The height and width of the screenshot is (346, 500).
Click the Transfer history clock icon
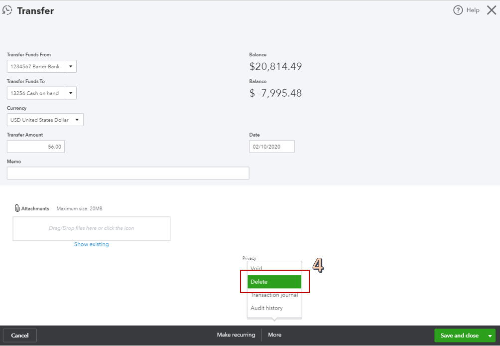[x=7, y=10]
